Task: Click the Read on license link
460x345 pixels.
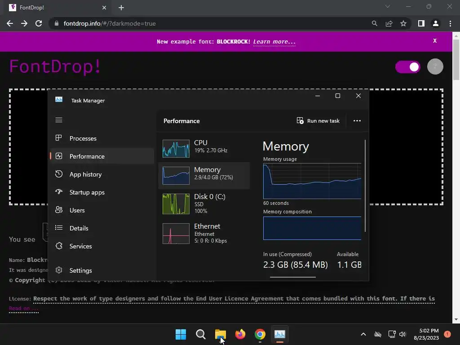Action: click(x=23, y=308)
